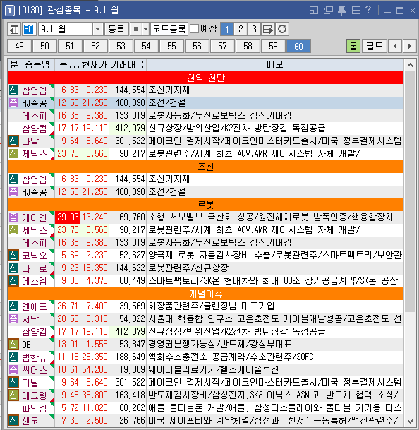
Task: Switch to group tab 57
Action: pyautogui.click(x=222, y=46)
